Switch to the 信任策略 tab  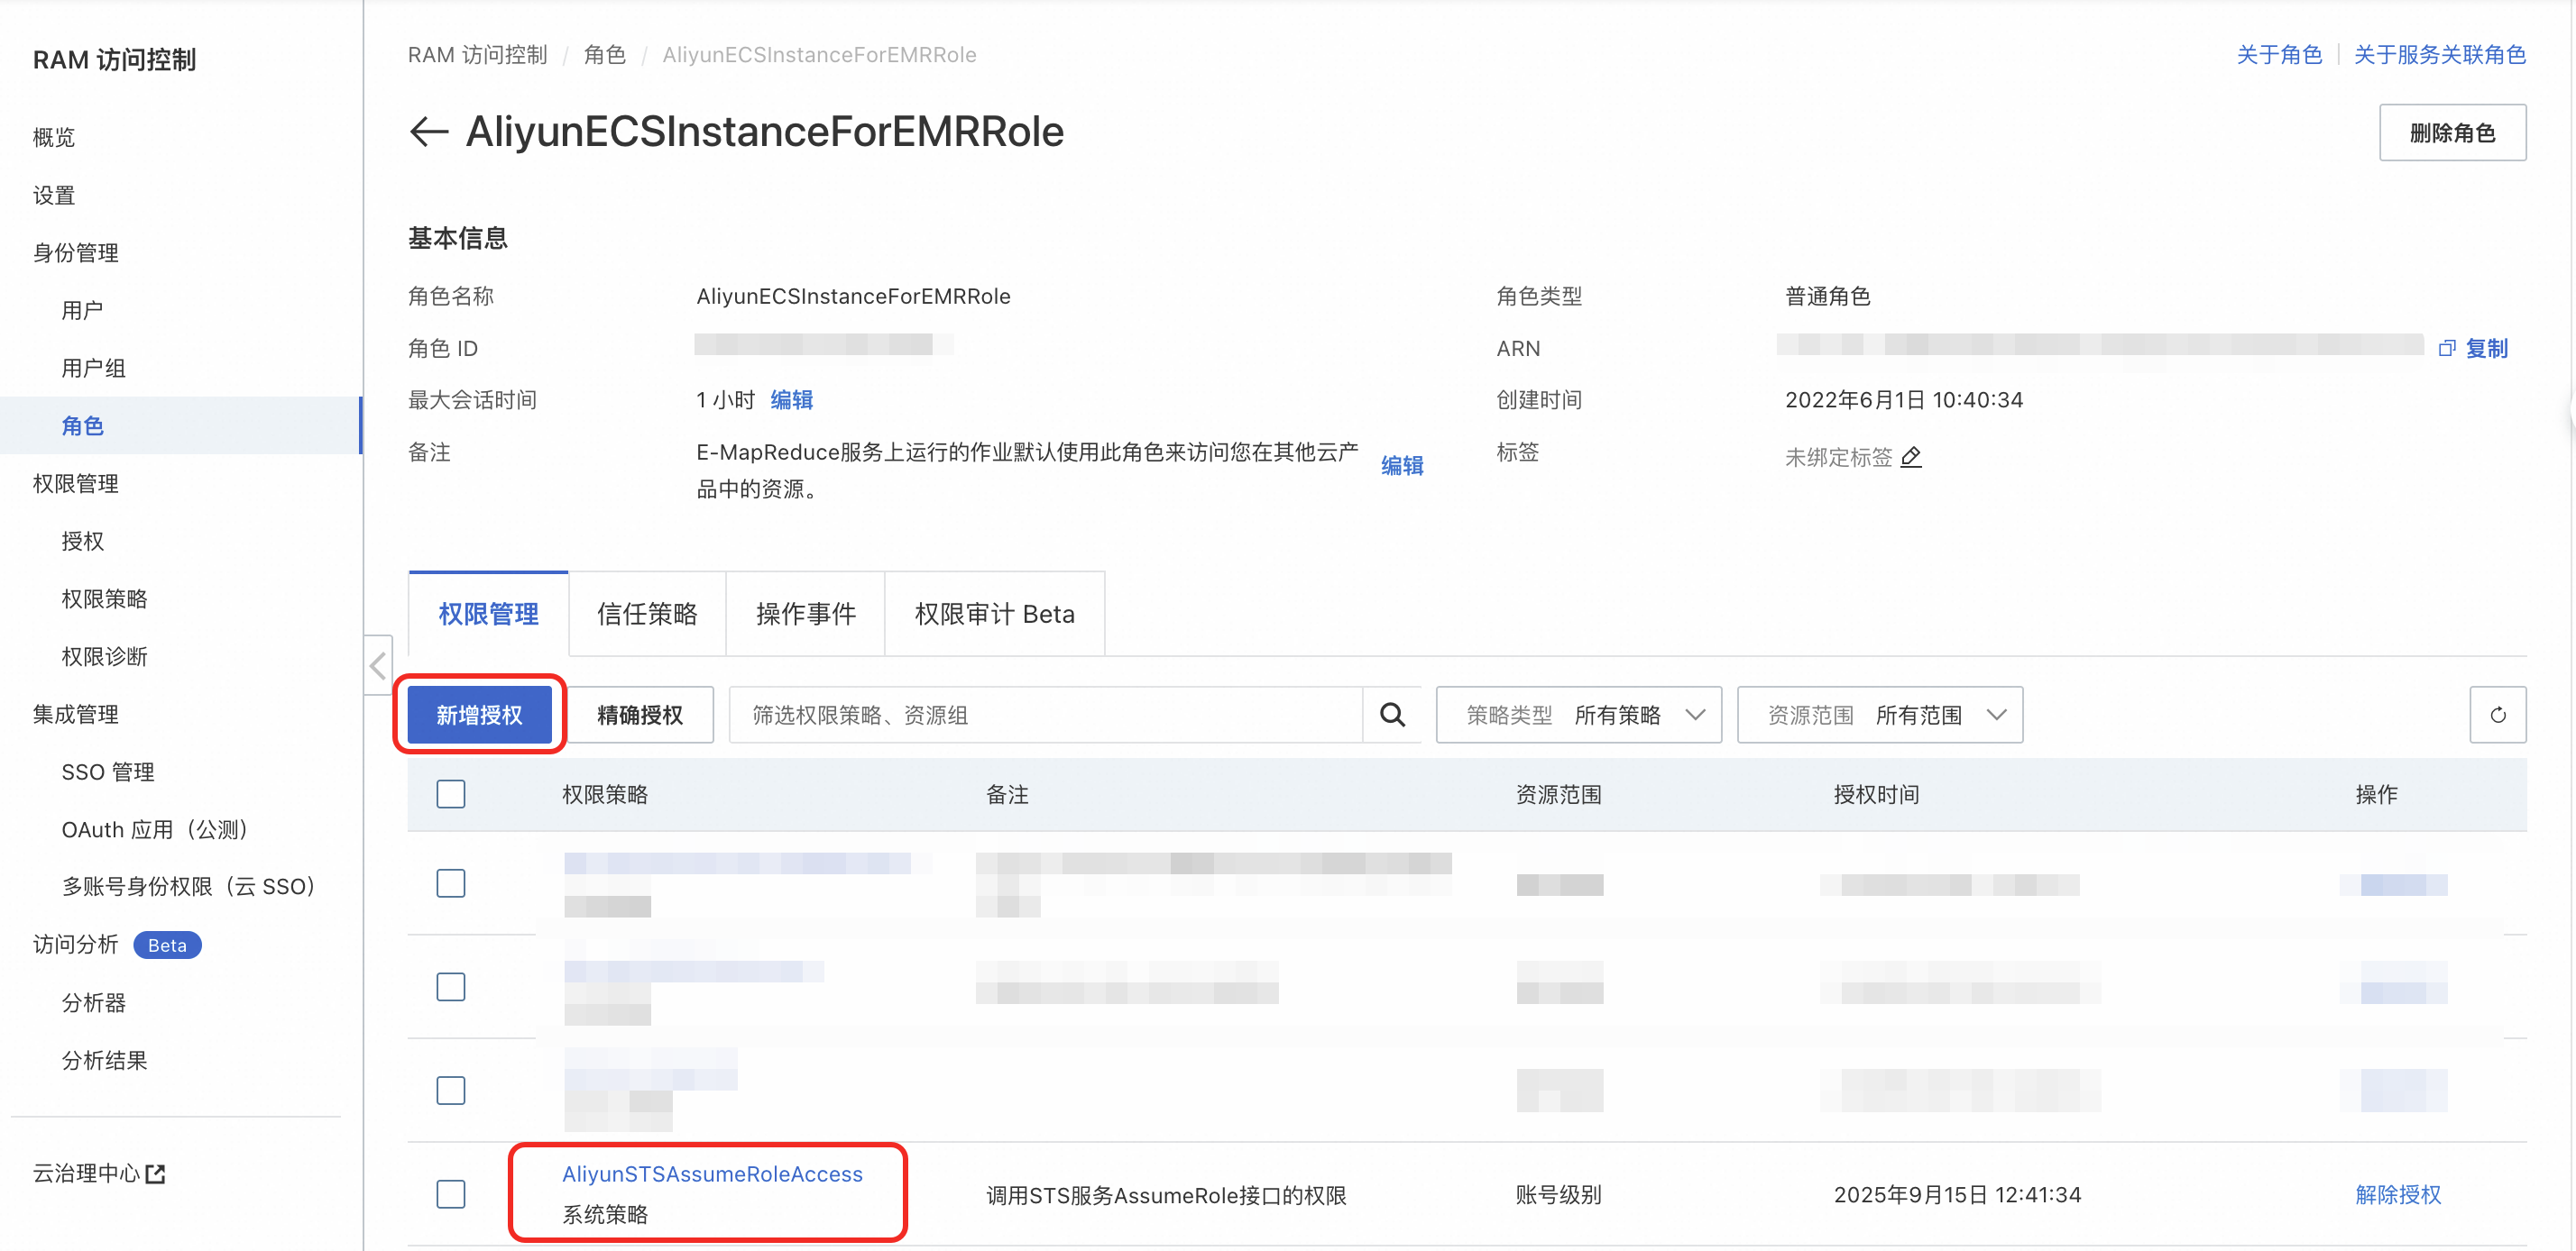point(647,614)
